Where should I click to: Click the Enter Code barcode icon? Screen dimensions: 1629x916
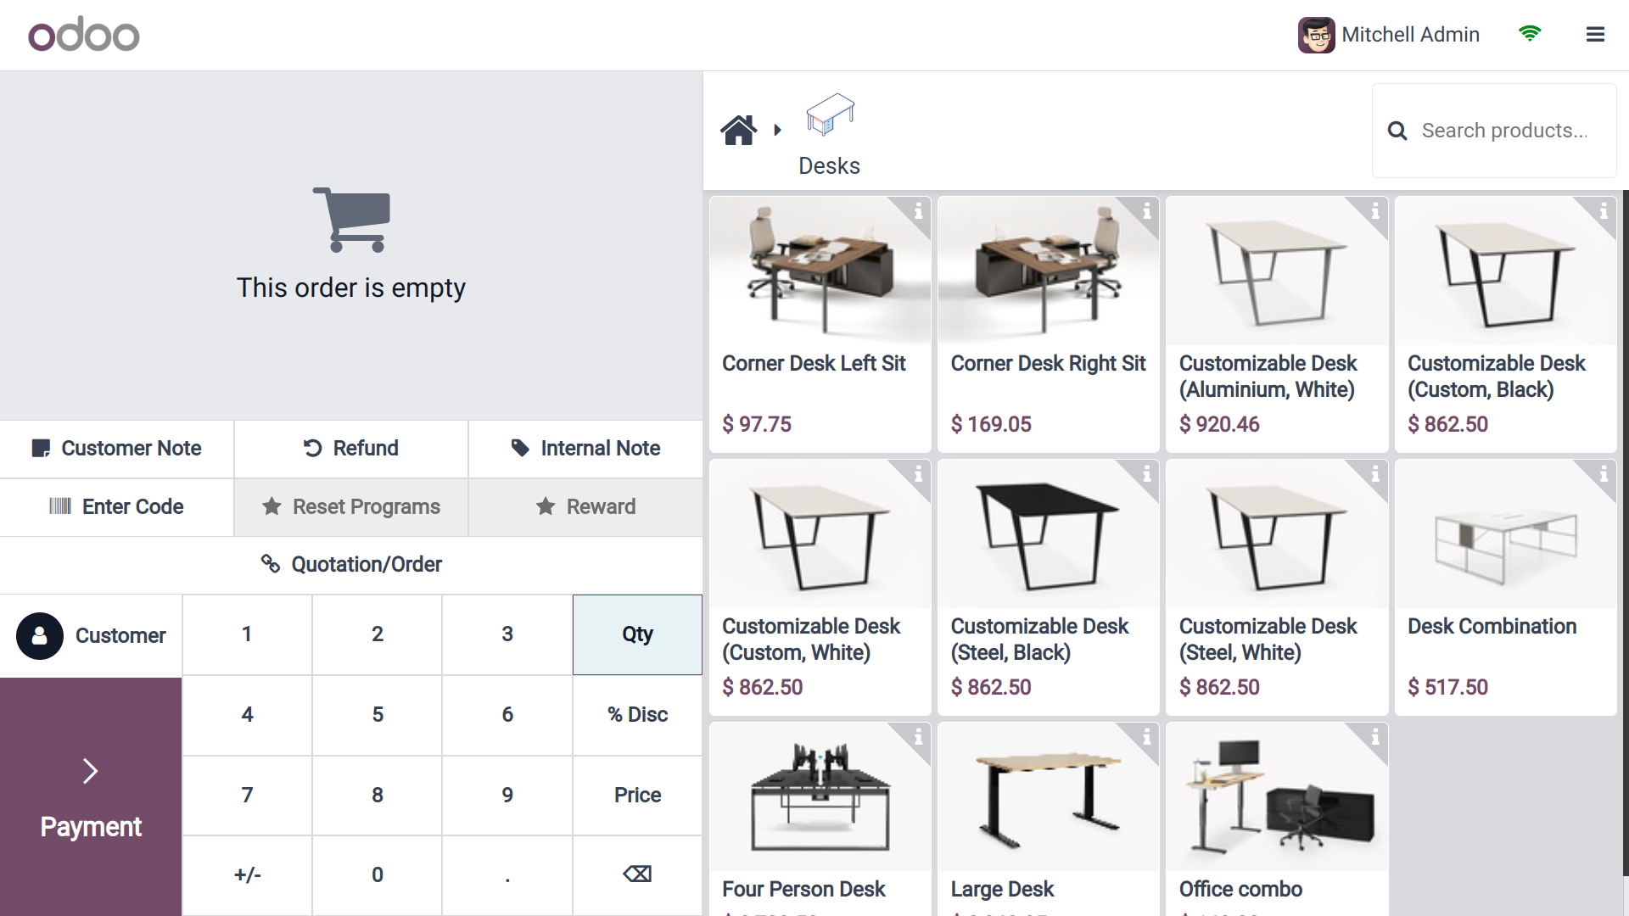[59, 508]
